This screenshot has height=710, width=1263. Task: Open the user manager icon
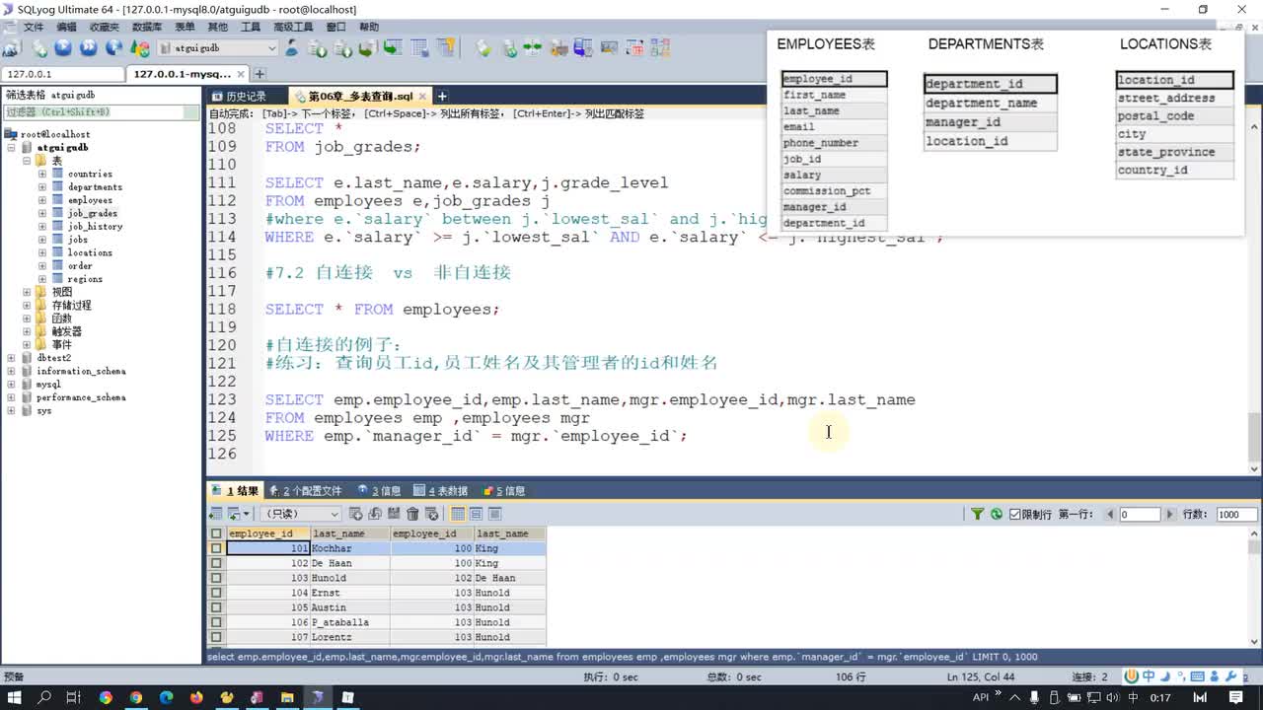291,47
